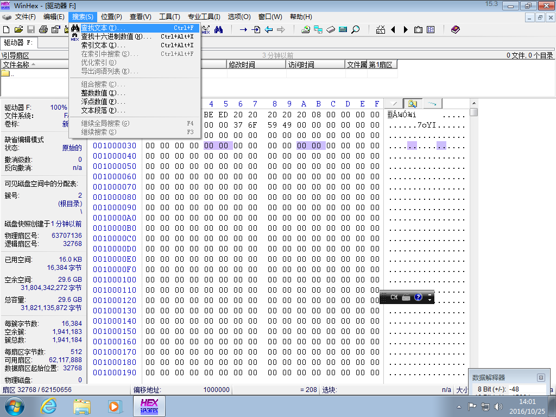Click the checkmark button above the text column
The width and height of the screenshot is (556, 417).
point(394,104)
